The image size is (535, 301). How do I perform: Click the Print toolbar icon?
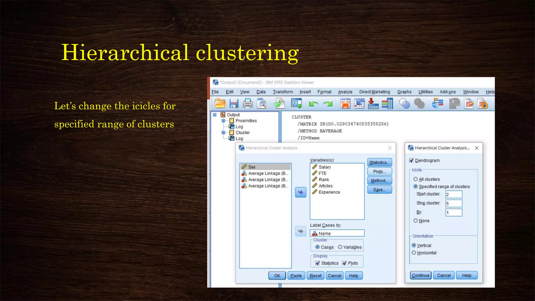[248, 104]
